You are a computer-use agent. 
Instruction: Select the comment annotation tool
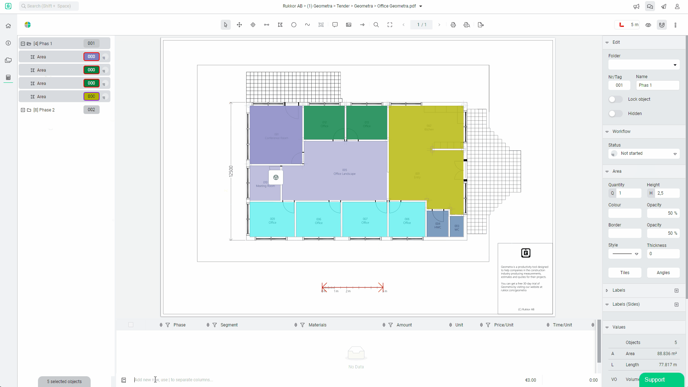pos(335,25)
